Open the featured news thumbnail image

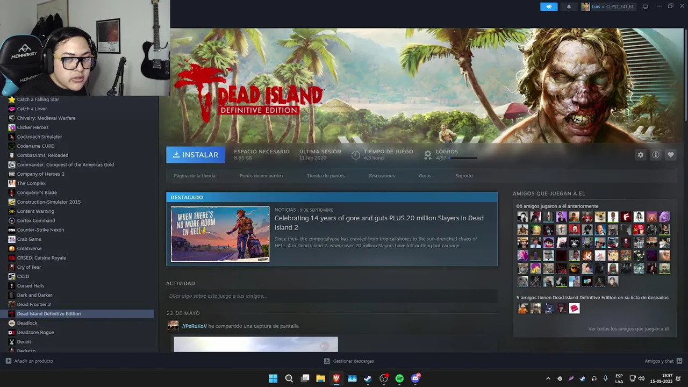click(x=220, y=234)
